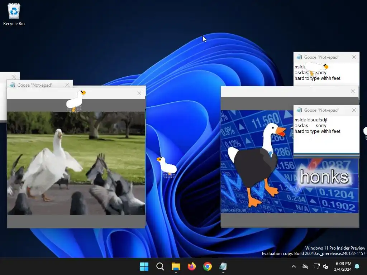Close the lower-right Goose Not-epad window
This screenshot has height=275, width=367.
click(x=354, y=110)
